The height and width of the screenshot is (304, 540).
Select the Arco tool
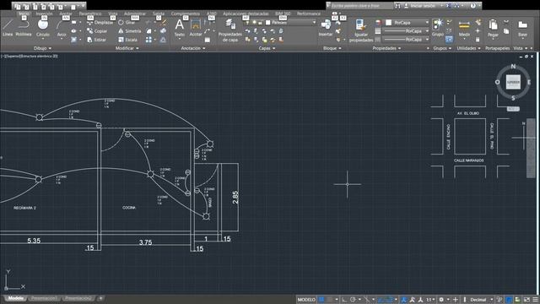click(x=62, y=28)
